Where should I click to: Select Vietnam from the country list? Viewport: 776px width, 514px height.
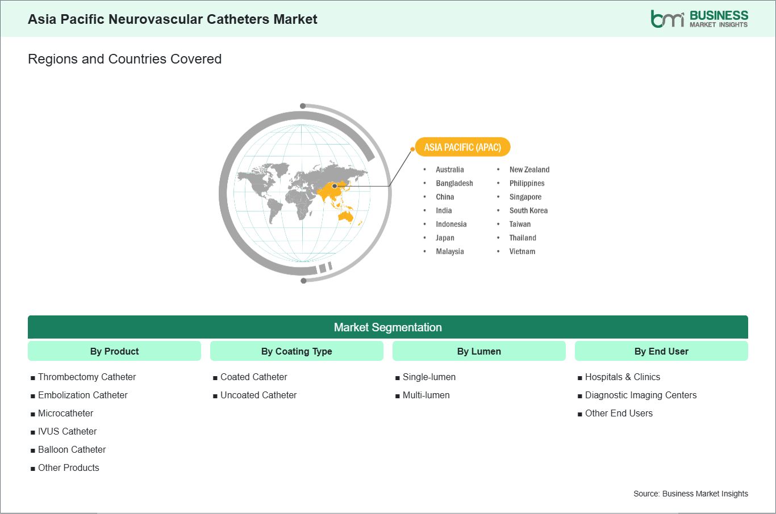coord(522,251)
